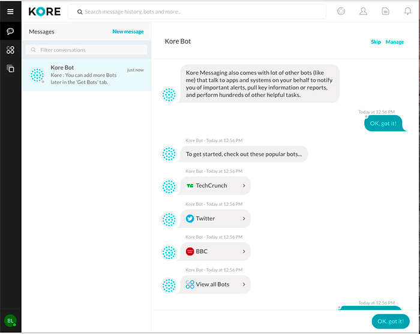
Task: Open the stacked pages sidebar icon
Action: click(10, 69)
